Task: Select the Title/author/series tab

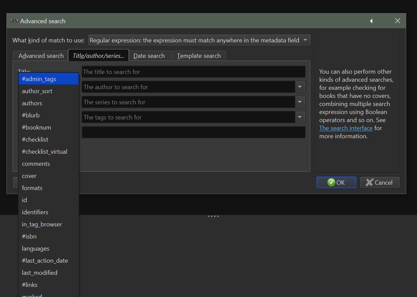Action: click(x=98, y=55)
